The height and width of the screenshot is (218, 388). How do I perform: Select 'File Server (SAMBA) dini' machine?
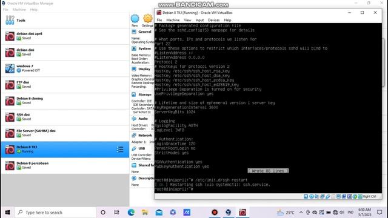click(x=65, y=133)
